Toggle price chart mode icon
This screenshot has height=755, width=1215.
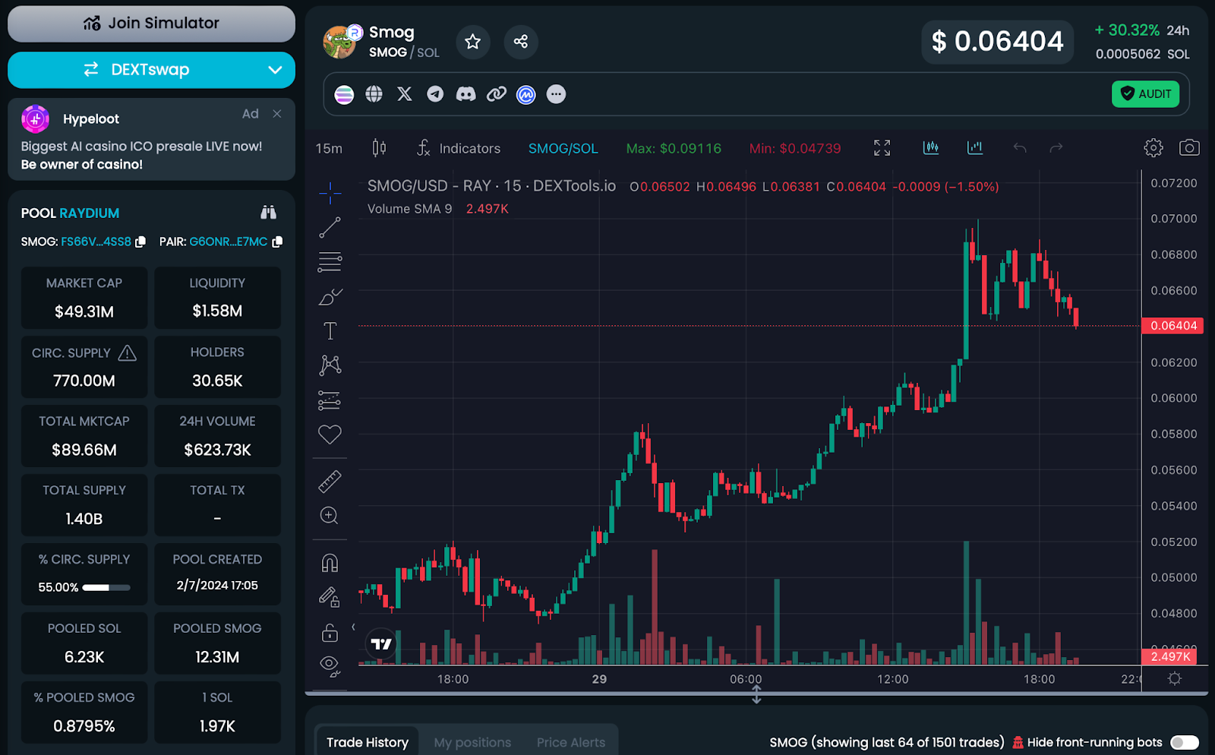[930, 147]
